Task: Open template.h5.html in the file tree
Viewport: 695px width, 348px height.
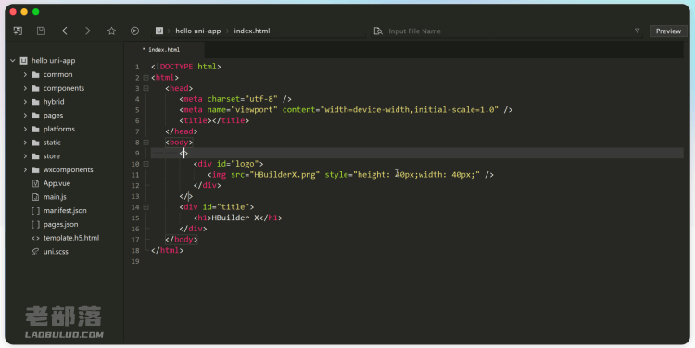Action: pos(71,238)
